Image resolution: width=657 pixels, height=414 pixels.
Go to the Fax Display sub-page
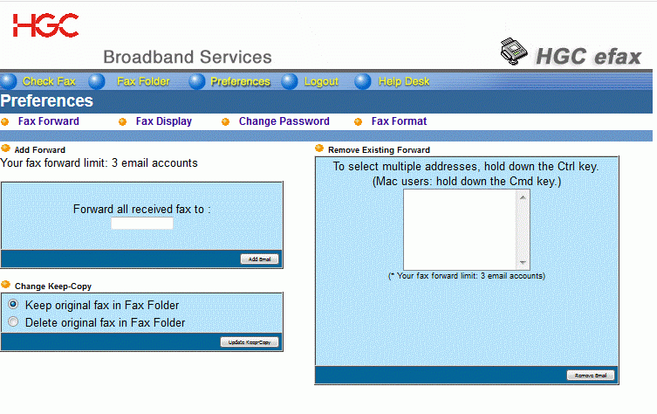[164, 121]
